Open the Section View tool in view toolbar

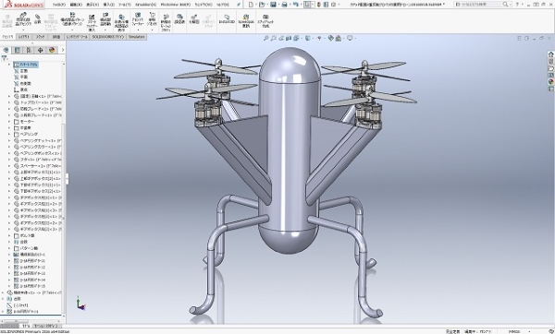(289, 38)
